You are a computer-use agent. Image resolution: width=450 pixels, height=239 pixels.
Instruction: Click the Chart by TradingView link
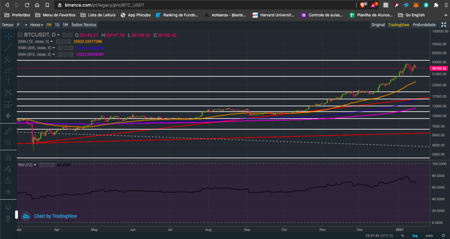55,216
